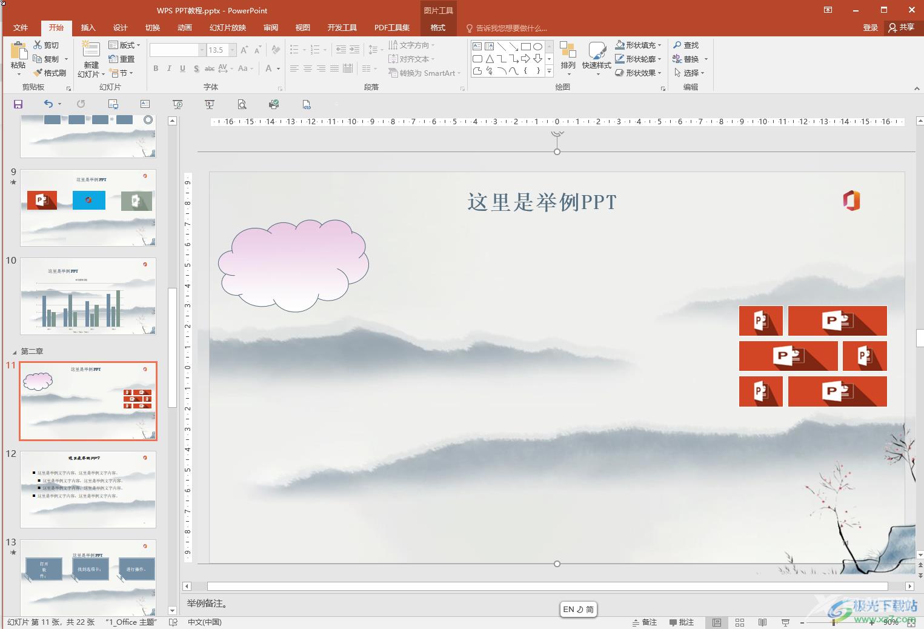Open the Layout (版式) dropdown
Screen dimensions: 924x629
(124, 45)
